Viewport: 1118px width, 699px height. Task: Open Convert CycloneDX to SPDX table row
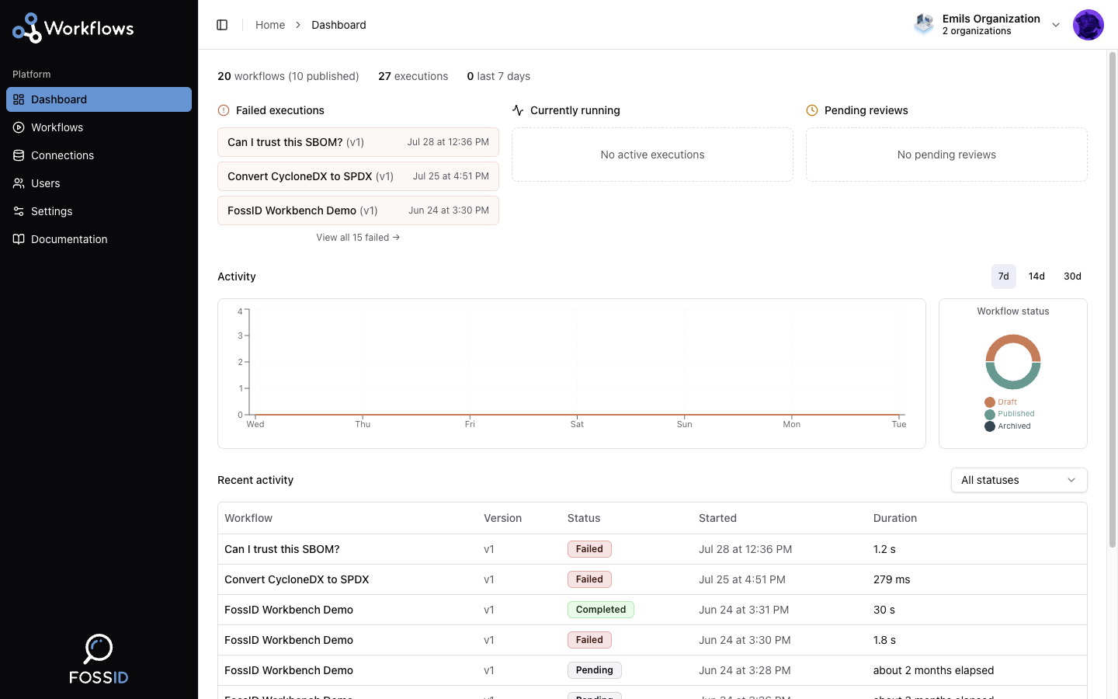click(x=652, y=579)
